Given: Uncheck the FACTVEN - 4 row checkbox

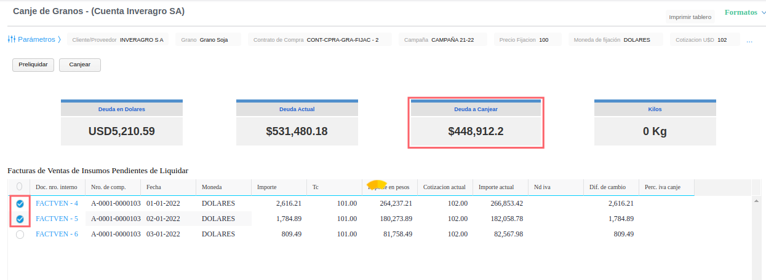Looking at the screenshot, I should 20,203.
